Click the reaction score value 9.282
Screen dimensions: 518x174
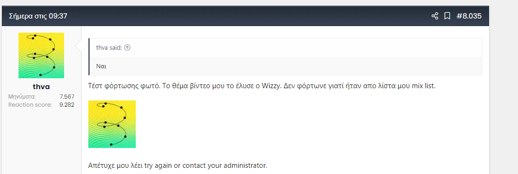[67, 105]
